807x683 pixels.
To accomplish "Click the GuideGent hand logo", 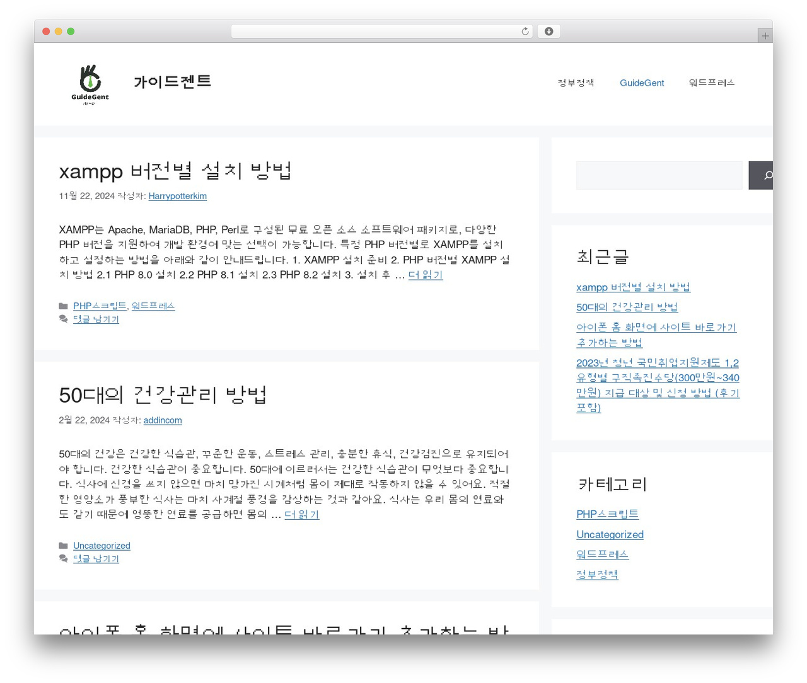I will [x=90, y=84].
